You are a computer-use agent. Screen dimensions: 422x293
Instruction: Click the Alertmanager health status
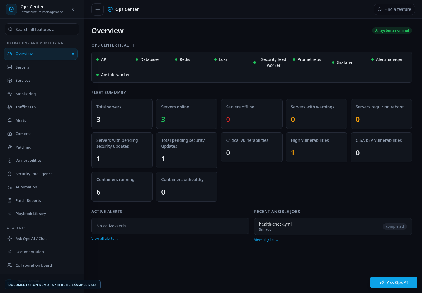387,59
